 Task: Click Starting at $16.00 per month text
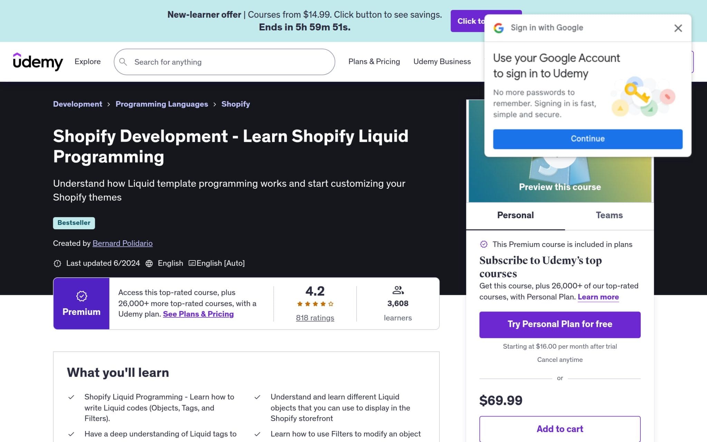point(560,346)
